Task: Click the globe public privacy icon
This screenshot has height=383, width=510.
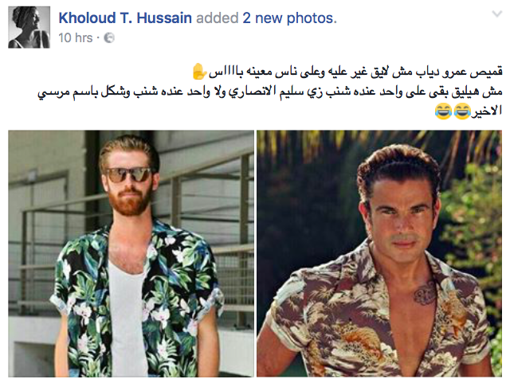Action: coord(109,38)
